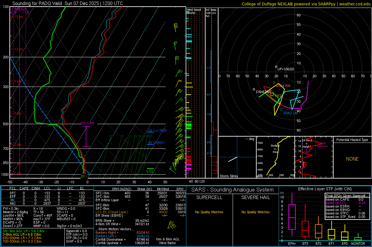
Task: Select the EFF parcel row
Action: coord(47,197)
